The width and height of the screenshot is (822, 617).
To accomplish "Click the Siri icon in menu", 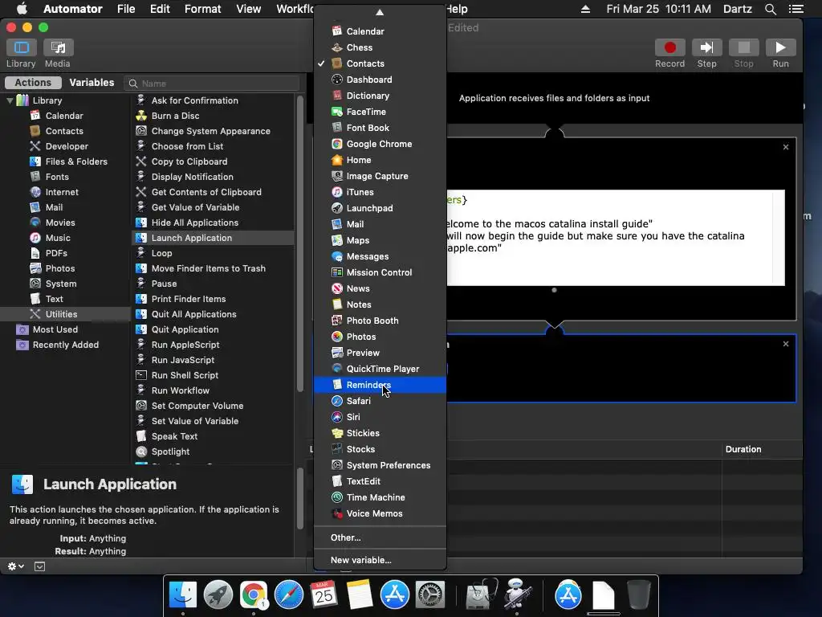I will (337, 417).
